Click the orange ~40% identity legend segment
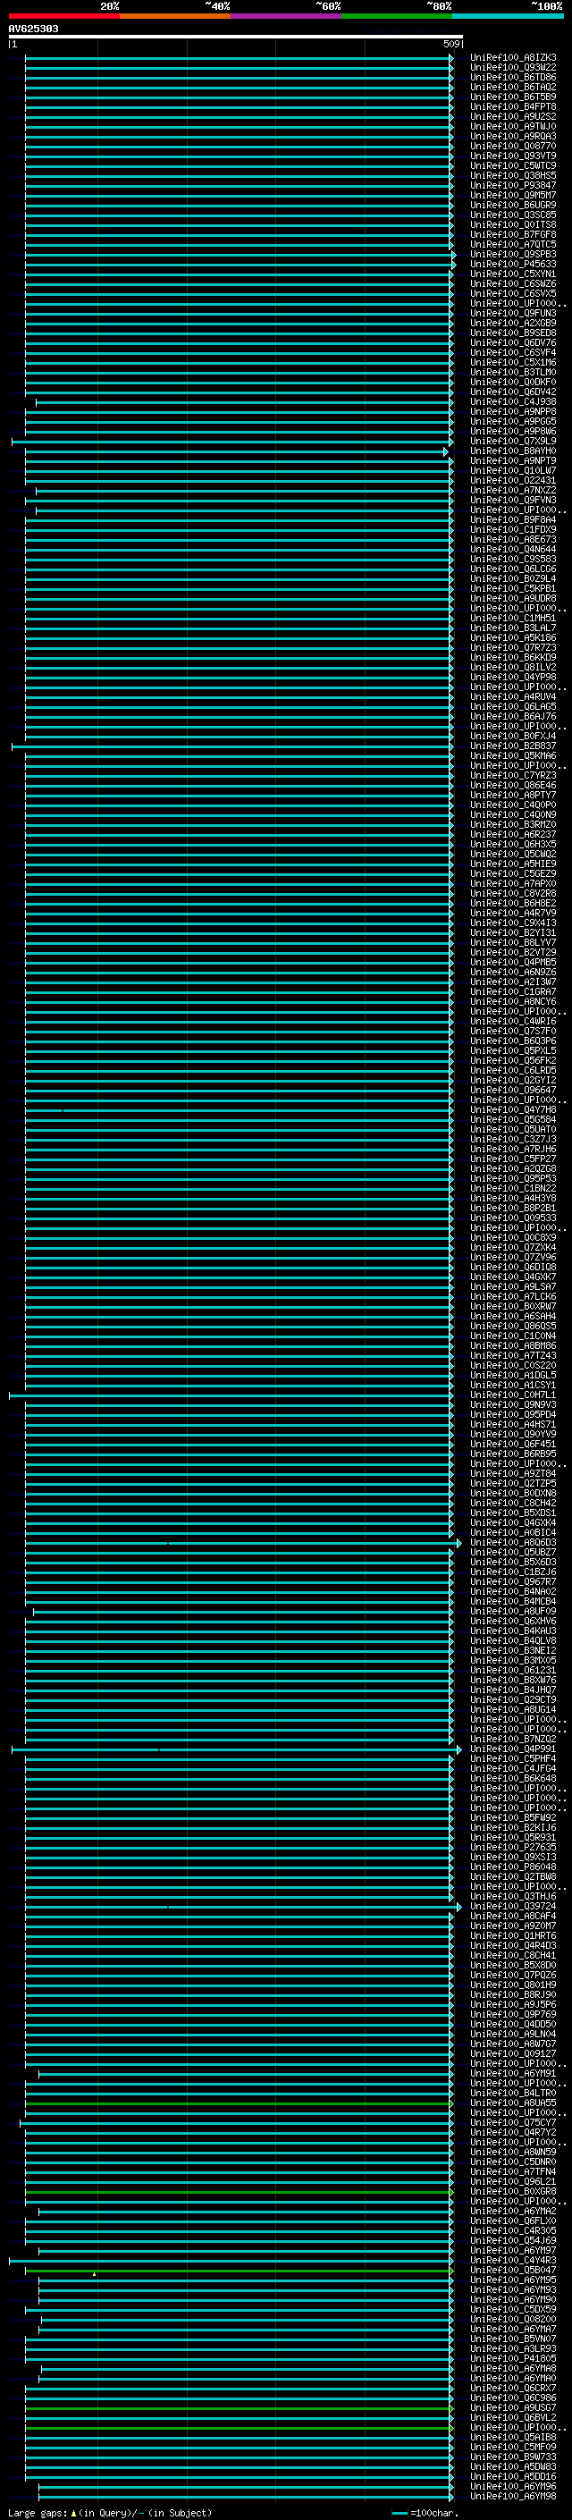 click(175, 16)
